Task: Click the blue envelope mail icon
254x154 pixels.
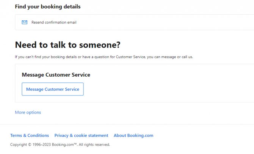Action: 25,22
